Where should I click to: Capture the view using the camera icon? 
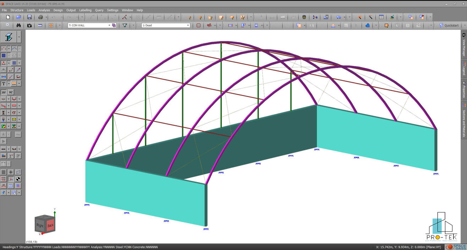pyautogui.click(x=29, y=25)
